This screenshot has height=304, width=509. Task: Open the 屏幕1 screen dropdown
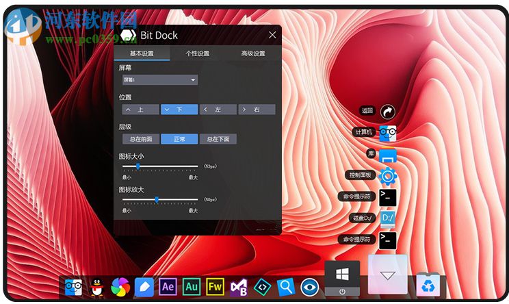[160, 80]
